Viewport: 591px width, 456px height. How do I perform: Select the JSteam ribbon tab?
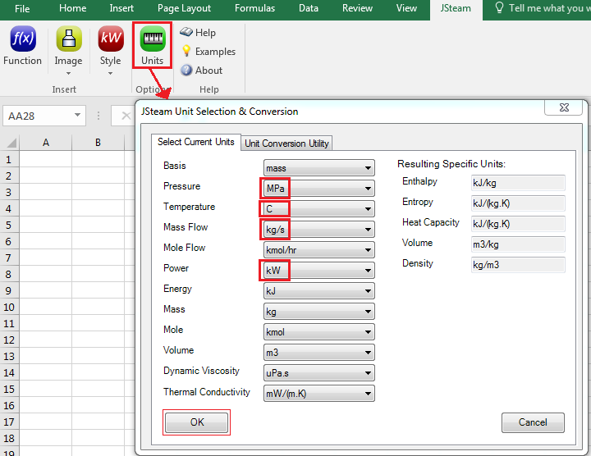click(x=456, y=8)
